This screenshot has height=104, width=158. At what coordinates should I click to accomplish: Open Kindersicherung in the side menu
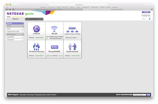pyautogui.click(x=15, y=34)
